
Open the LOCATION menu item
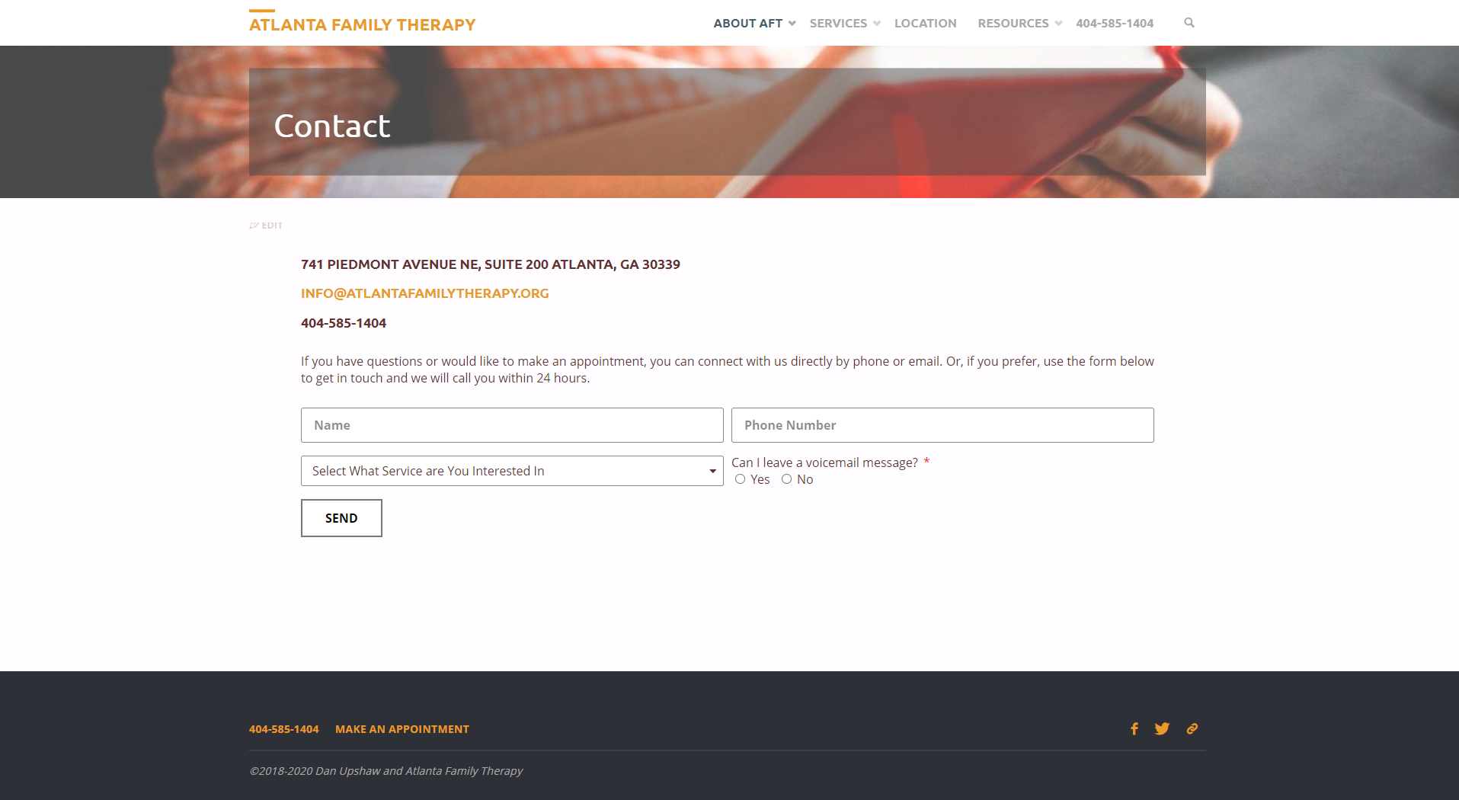click(x=925, y=23)
